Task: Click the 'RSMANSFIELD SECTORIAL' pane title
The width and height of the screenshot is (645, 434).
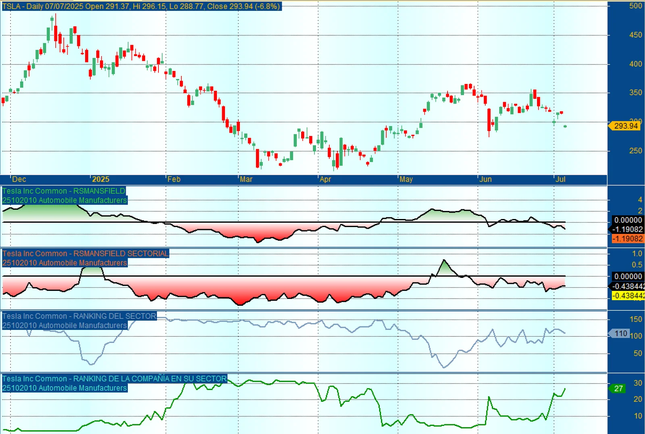Action: pyautogui.click(x=85, y=254)
